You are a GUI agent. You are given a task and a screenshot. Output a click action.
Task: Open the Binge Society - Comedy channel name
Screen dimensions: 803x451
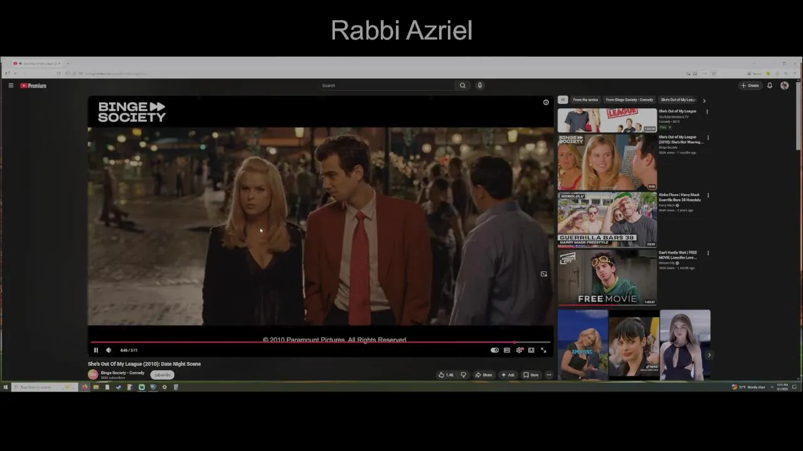122,373
